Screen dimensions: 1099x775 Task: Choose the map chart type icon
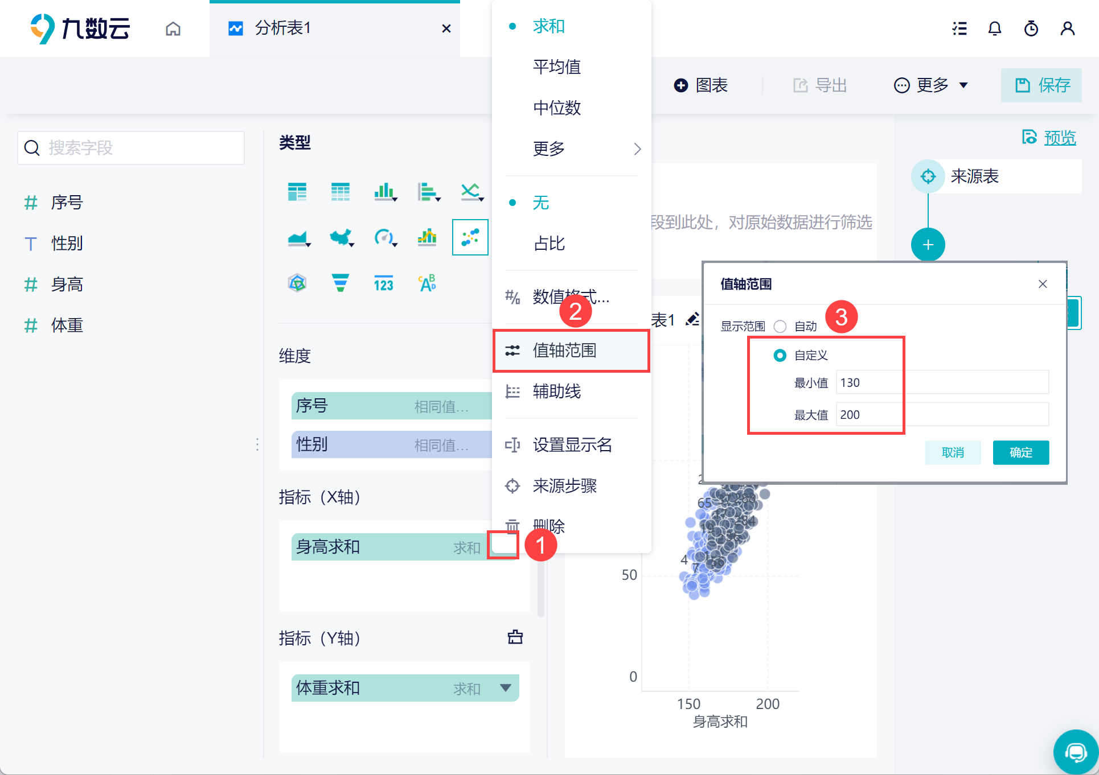pos(341,237)
